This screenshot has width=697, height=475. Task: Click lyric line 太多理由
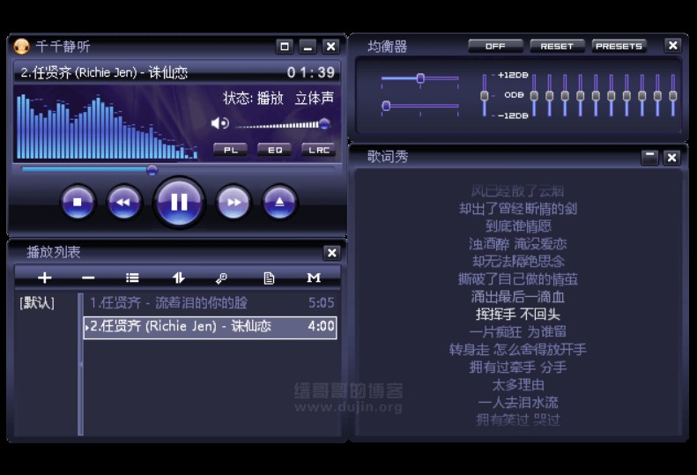(x=518, y=385)
